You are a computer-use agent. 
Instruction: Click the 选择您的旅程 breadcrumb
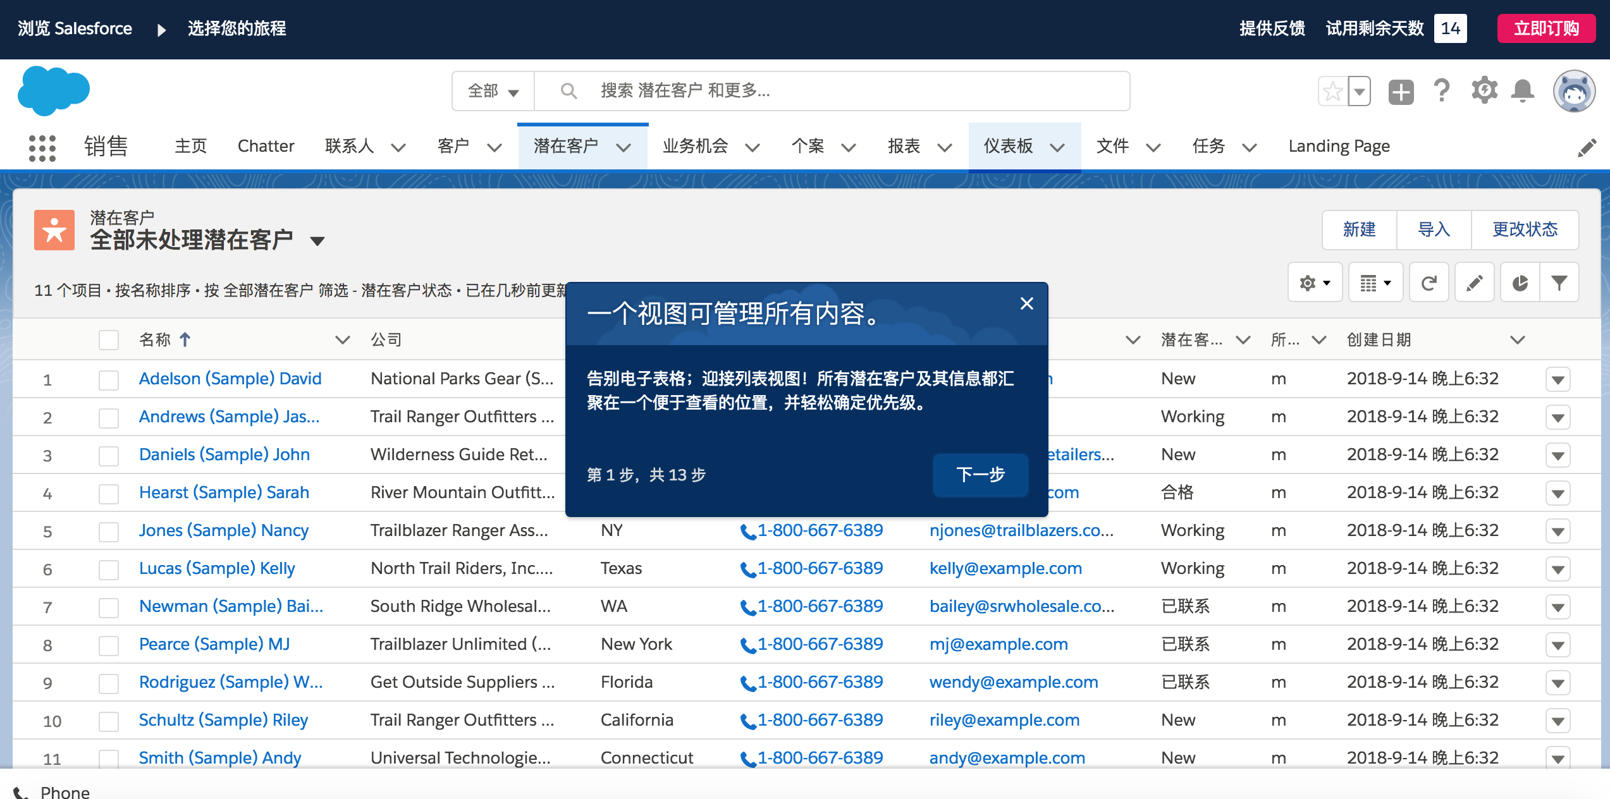tap(237, 28)
